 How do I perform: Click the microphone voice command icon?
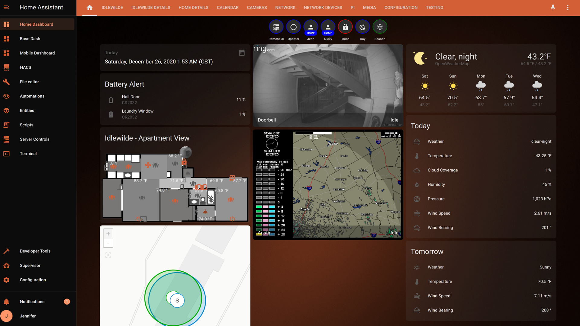(x=553, y=8)
